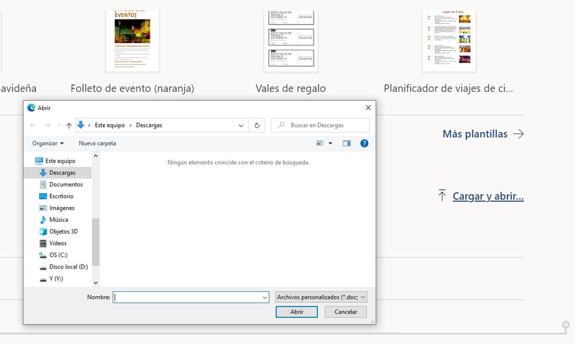Select Vídeos folder in sidebar
Screen dimensions: 575x345
pos(53,243)
